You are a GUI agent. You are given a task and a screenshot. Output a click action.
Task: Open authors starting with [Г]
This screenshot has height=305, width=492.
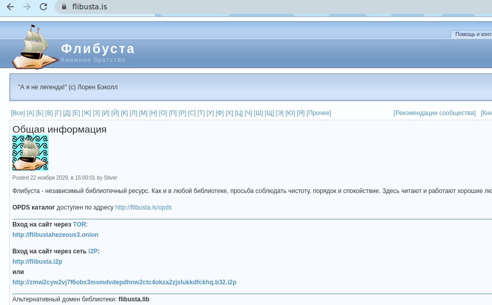pyautogui.click(x=58, y=113)
